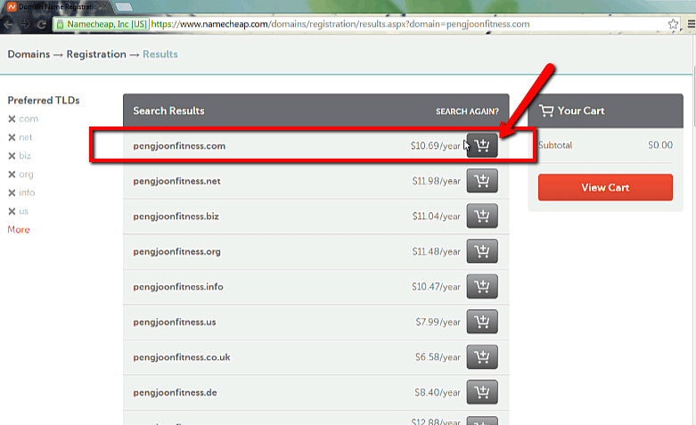Image resolution: width=696 pixels, height=425 pixels.
Task: Click the View Cart button
Action: 605,188
